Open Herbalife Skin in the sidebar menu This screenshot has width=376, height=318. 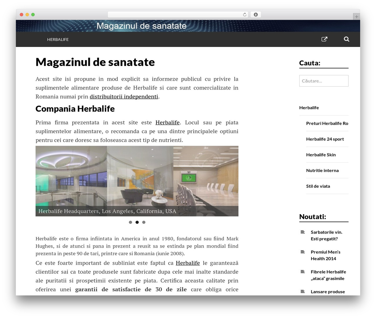point(321,155)
